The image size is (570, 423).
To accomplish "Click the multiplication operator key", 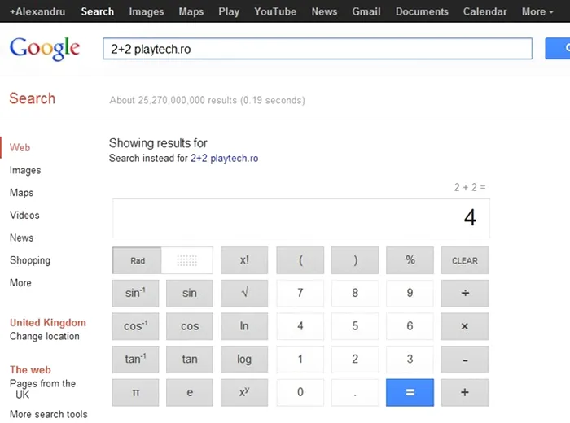I will click(x=465, y=326).
